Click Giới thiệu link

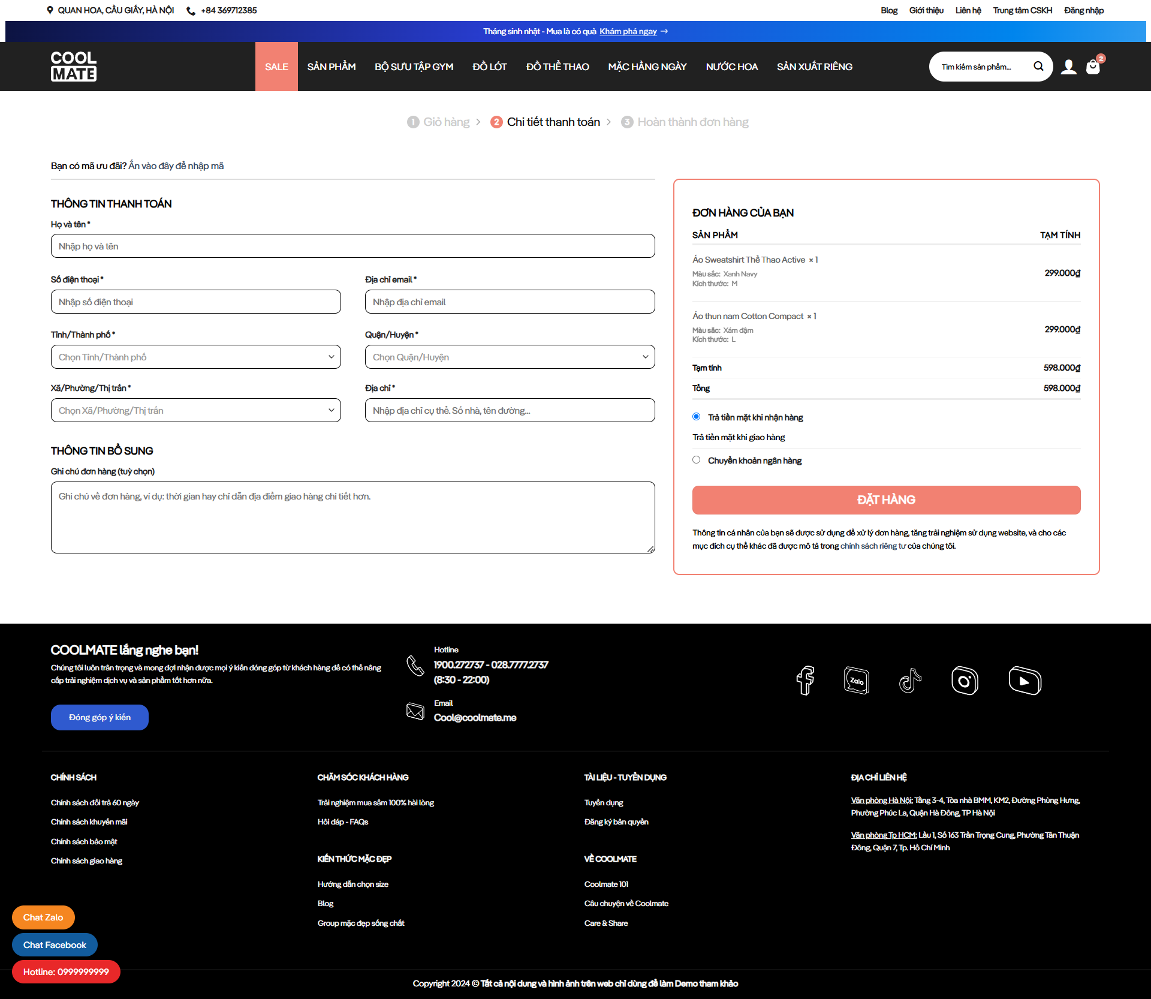(x=926, y=10)
